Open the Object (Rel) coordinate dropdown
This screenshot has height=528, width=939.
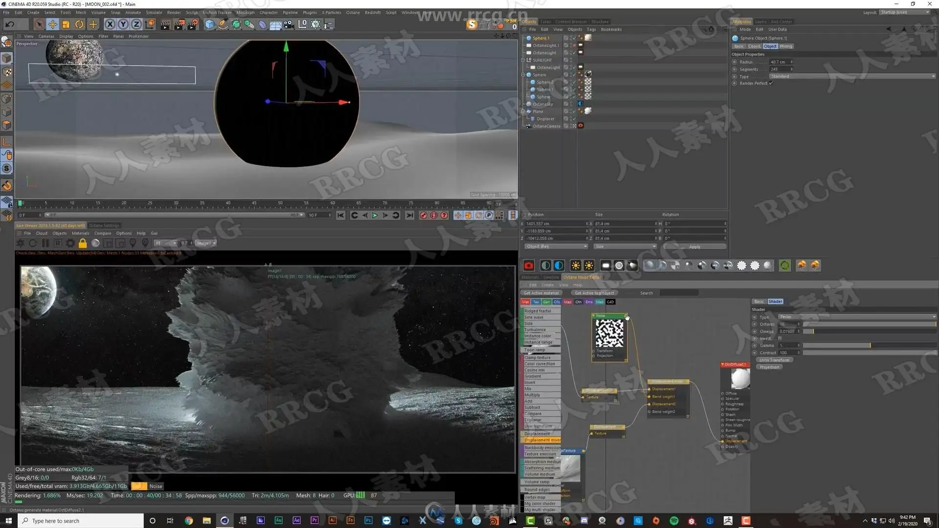pos(556,246)
